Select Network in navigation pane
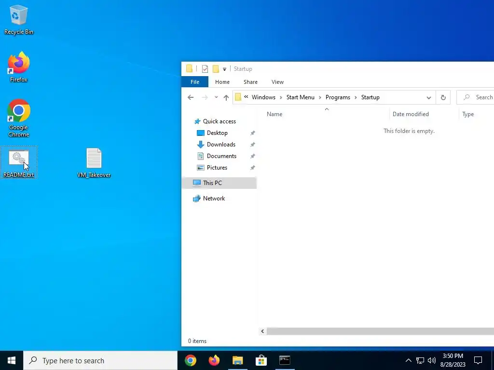Viewport: 494px width, 370px height. 214,198
